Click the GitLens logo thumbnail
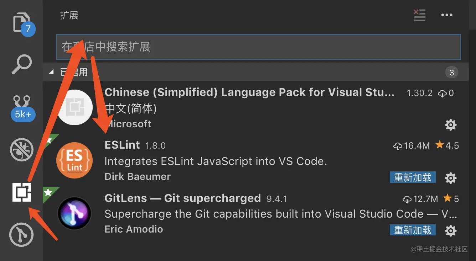 74,213
